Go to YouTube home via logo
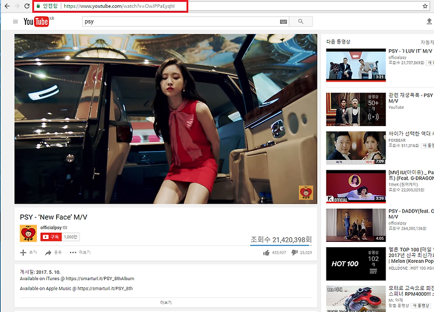434x312 pixels. (36, 21)
